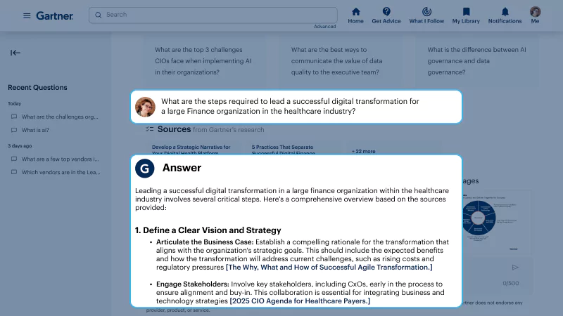Open recent question 'What are a few top vendors i...'
563x316 pixels.
60,159
